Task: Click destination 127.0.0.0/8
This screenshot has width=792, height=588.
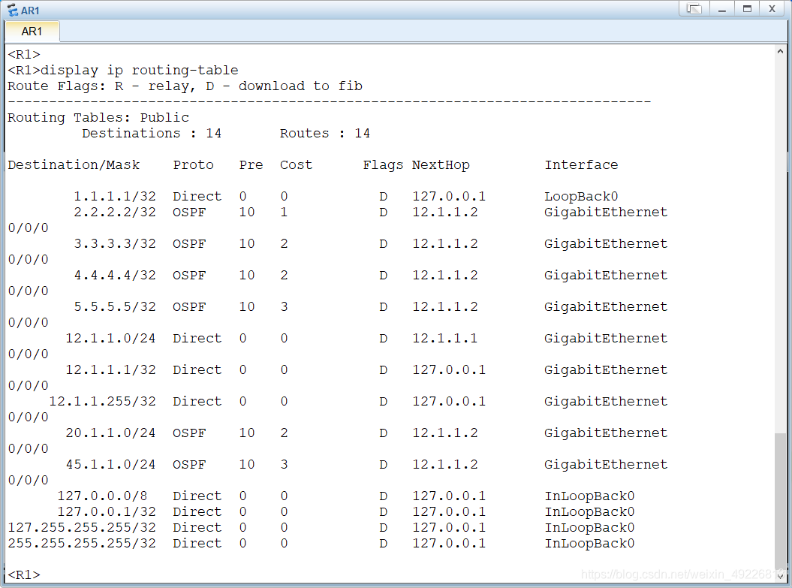Action: [103, 496]
